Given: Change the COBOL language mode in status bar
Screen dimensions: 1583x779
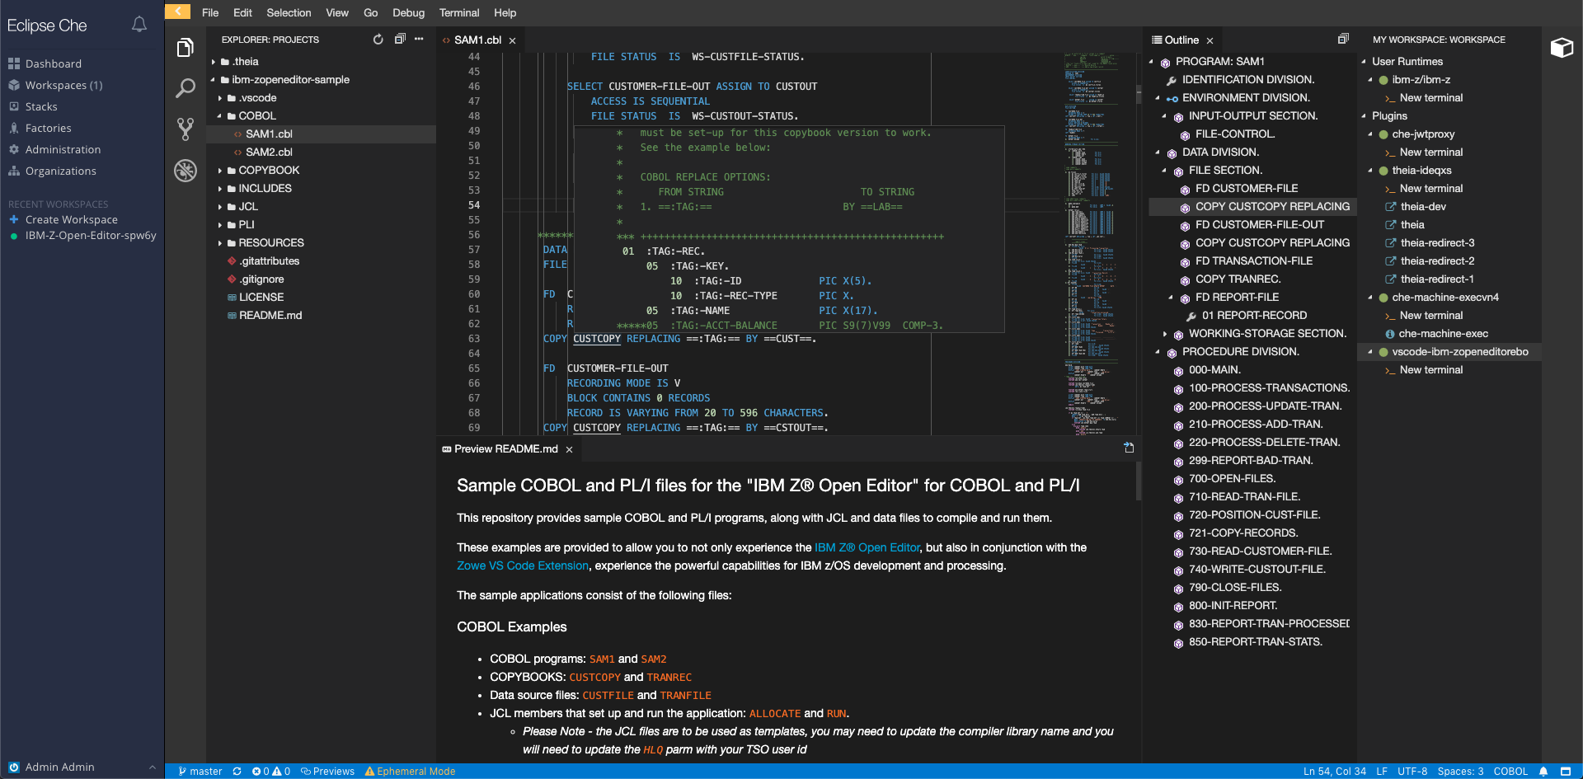Looking at the screenshot, I should tap(1510, 772).
